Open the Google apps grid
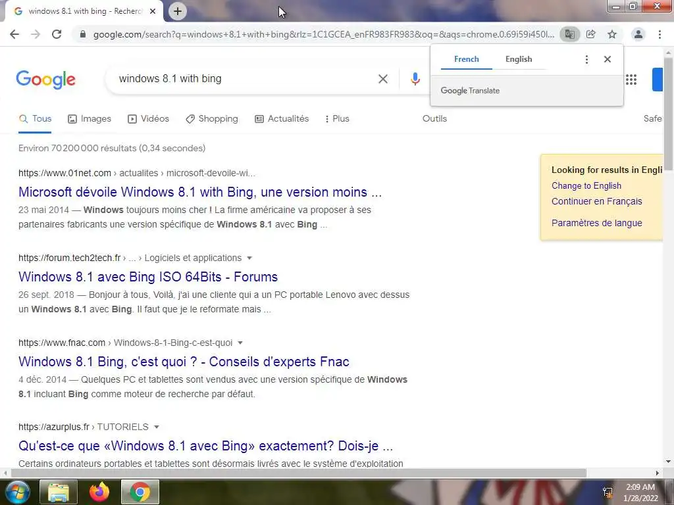Image resolution: width=674 pixels, height=505 pixels. [x=631, y=80]
